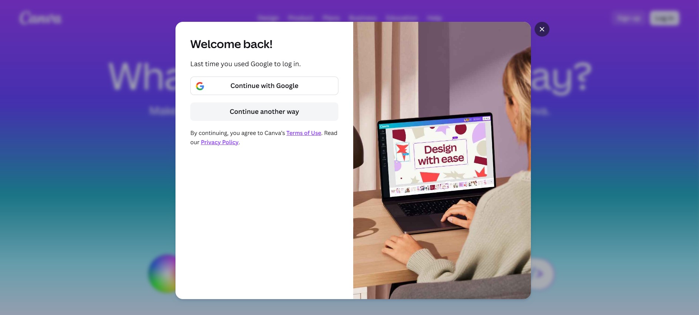Open the Education menu in top navigation
The height and width of the screenshot is (315, 699).
[x=401, y=18]
